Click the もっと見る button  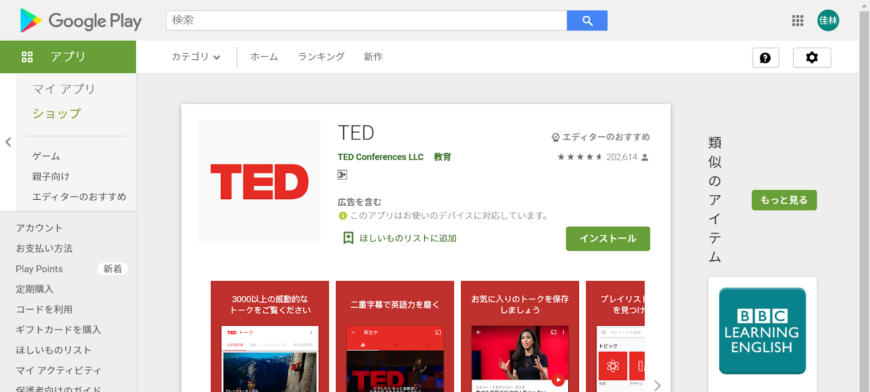[x=784, y=200]
